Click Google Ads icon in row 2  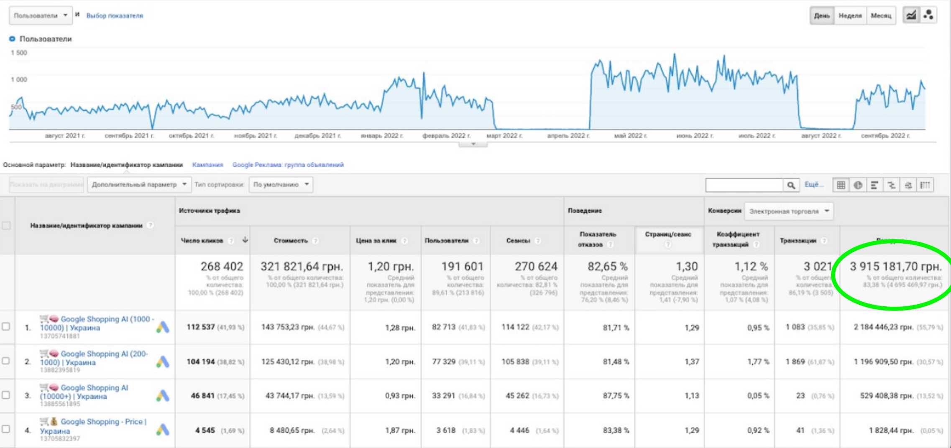pyautogui.click(x=163, y=362)
